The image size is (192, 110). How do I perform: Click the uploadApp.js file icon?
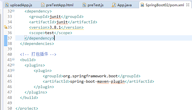[7, 5]
